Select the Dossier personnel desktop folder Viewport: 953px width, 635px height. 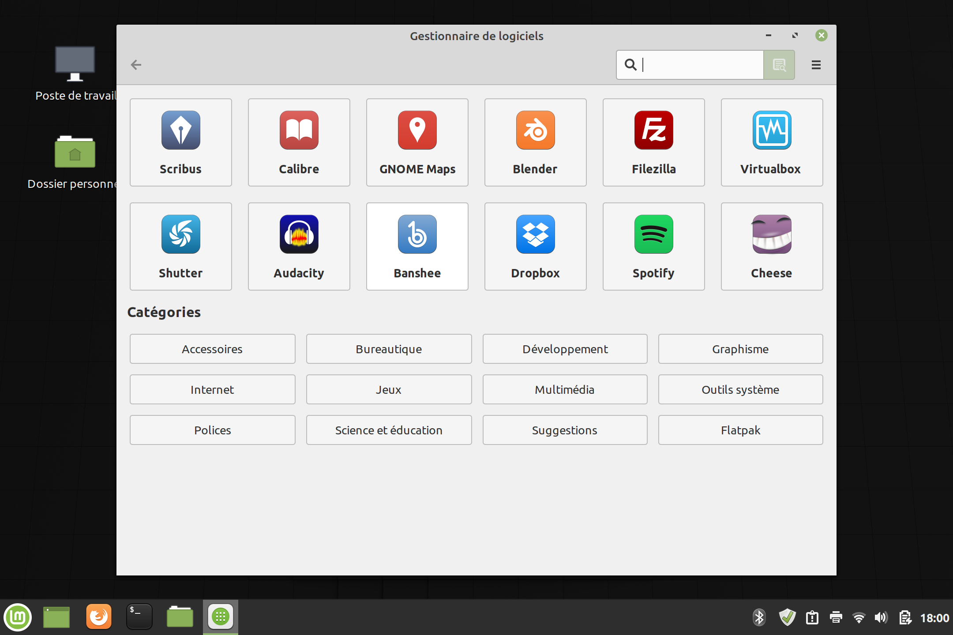[73, 162]
